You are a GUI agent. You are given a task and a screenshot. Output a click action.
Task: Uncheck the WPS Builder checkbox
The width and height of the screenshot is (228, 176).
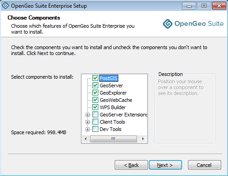(95, 107)
